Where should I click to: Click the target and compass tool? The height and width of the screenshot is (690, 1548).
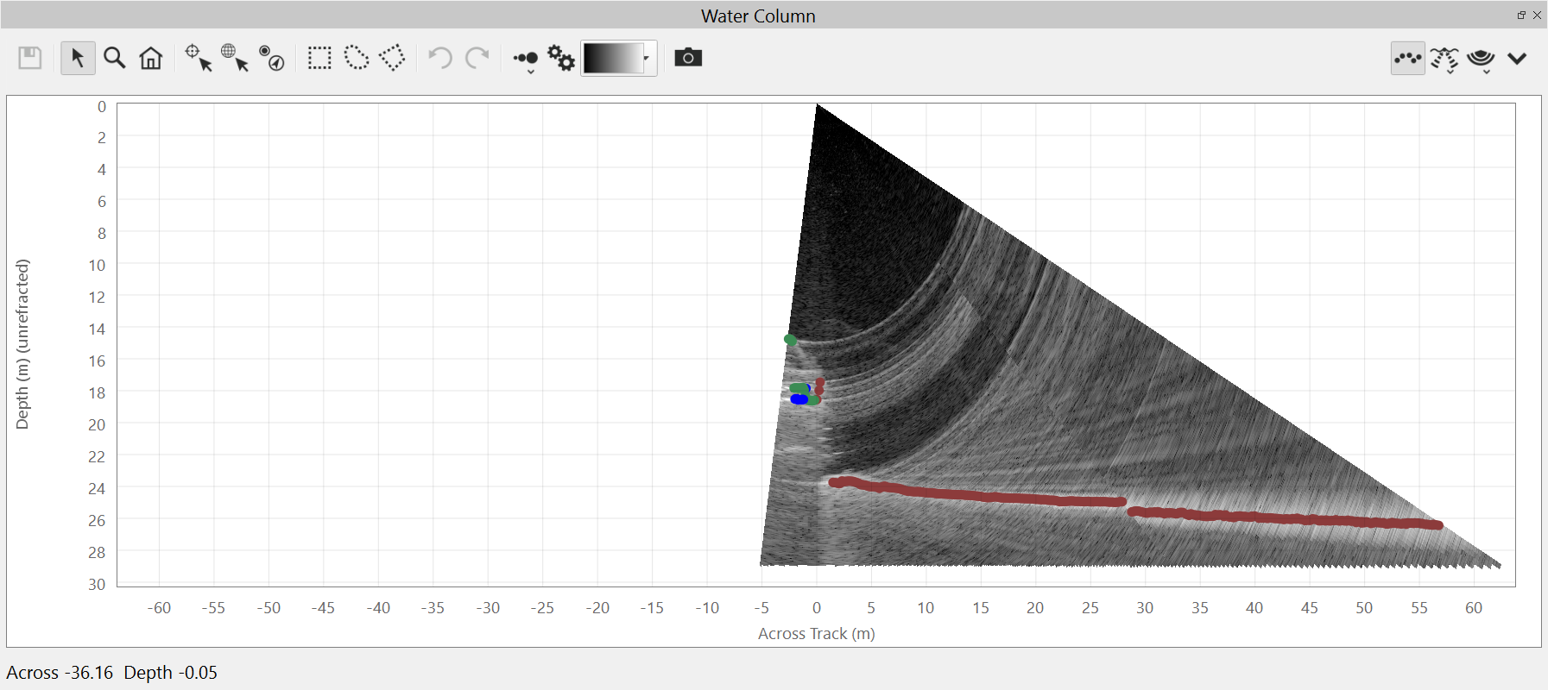click(x=272, y=59)
